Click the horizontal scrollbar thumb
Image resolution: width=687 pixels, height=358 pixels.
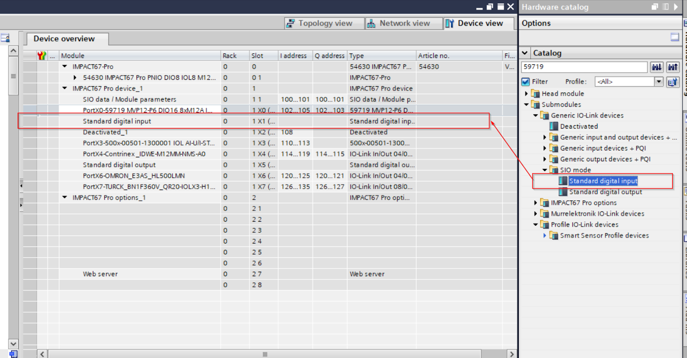click(265, 354)
